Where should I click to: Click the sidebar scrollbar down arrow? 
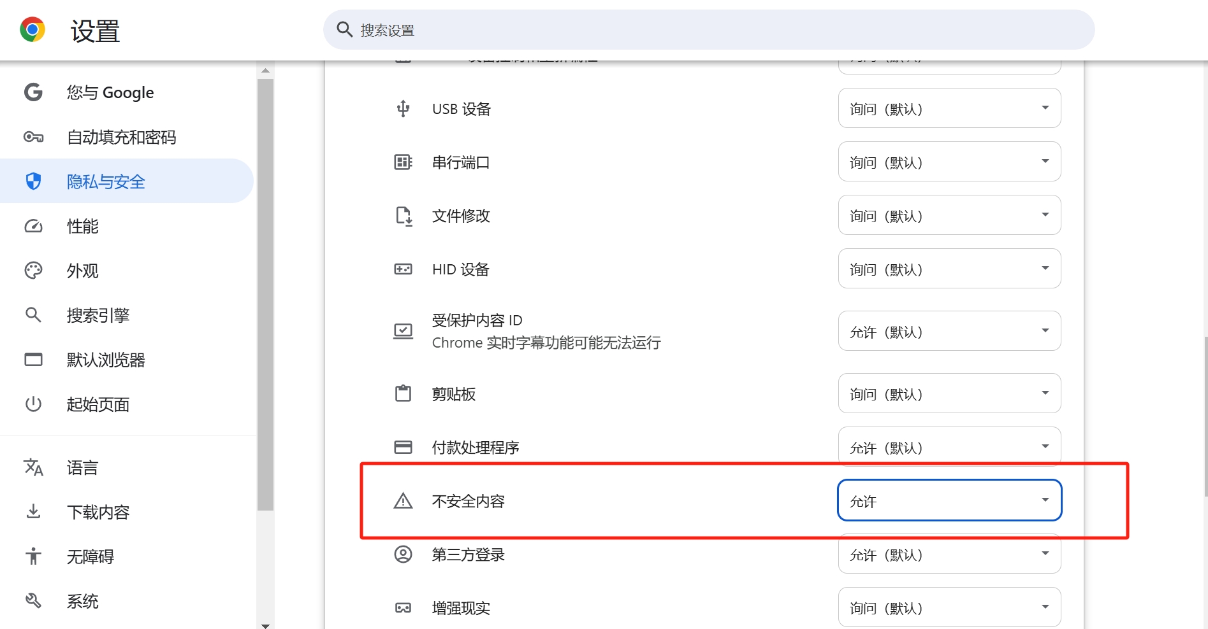[x=266, y=625]
